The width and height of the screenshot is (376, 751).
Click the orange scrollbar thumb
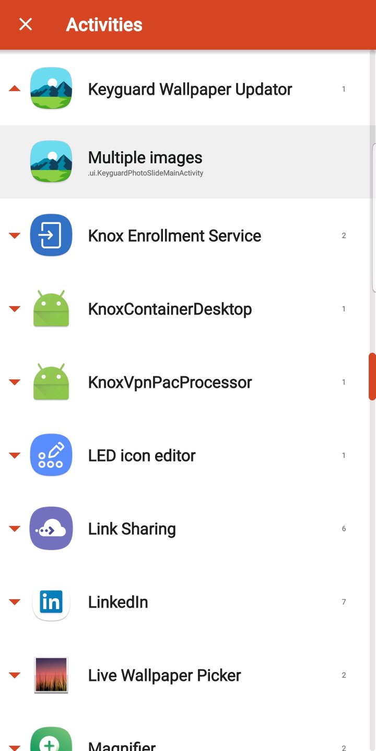click(372, 377)
